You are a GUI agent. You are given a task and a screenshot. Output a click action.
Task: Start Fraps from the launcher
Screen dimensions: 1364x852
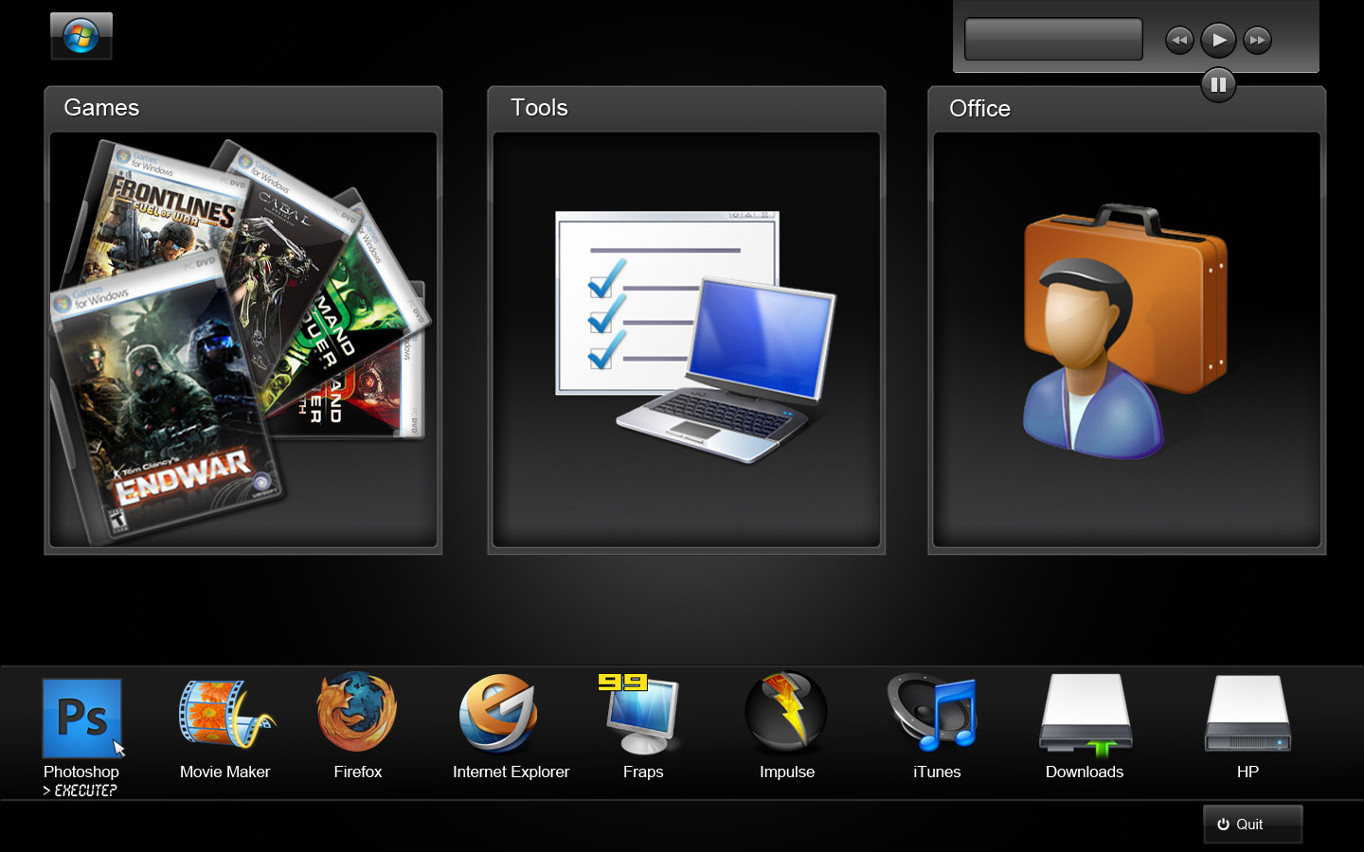tap(642, 716)
